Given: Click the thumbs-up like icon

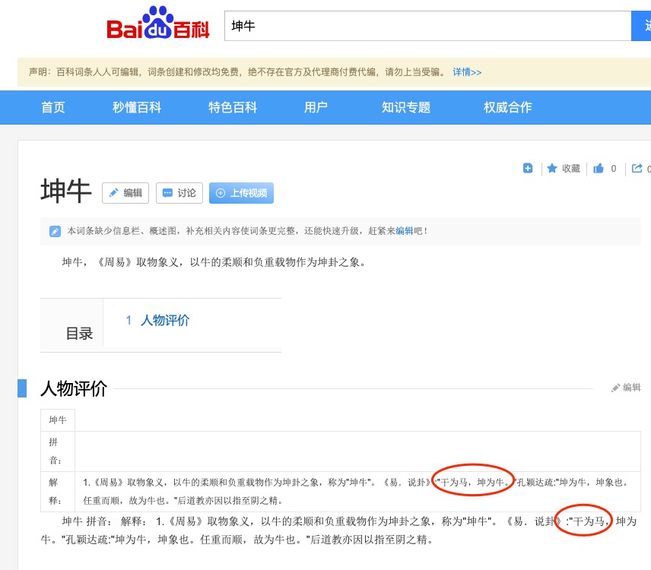Looking at the screenshot, I should 599,169.
